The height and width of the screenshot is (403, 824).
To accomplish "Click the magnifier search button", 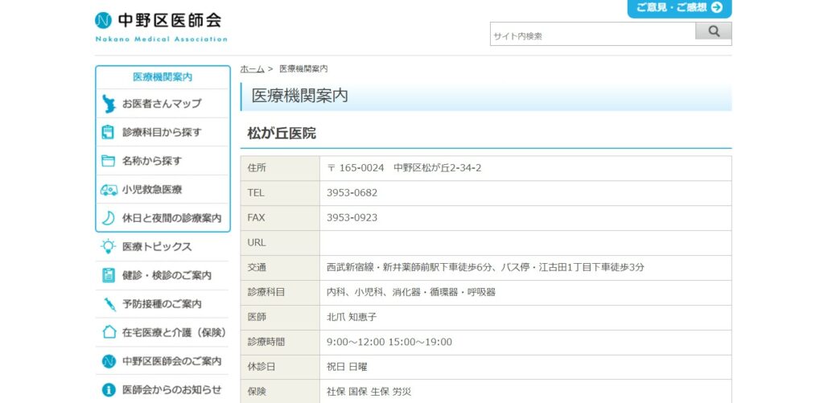I will [x=713, y=31].
